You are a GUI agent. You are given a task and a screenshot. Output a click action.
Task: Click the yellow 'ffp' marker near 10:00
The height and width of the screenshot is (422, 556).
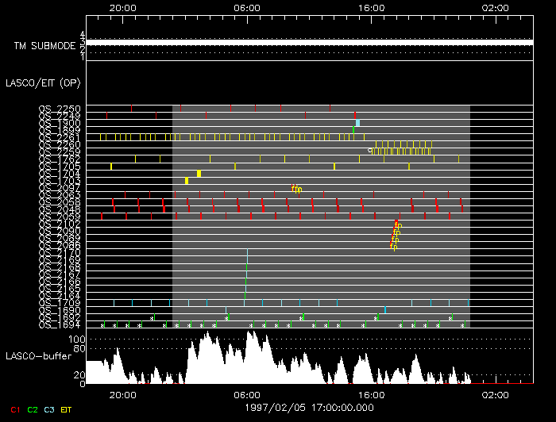297,189
